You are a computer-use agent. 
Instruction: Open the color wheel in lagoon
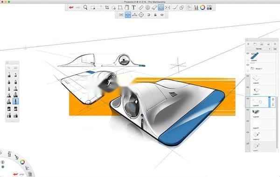[x=22, y=162]
